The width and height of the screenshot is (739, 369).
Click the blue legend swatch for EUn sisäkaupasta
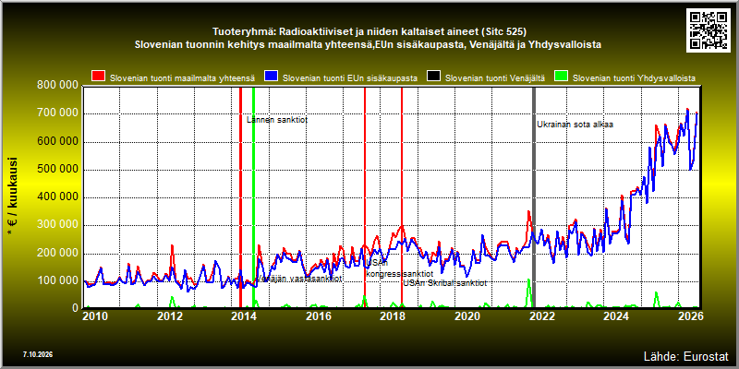point(271,77)
